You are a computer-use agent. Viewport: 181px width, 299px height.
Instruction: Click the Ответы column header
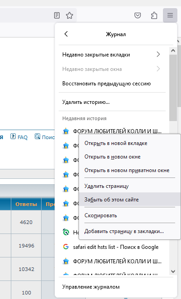tap(26, 204)
